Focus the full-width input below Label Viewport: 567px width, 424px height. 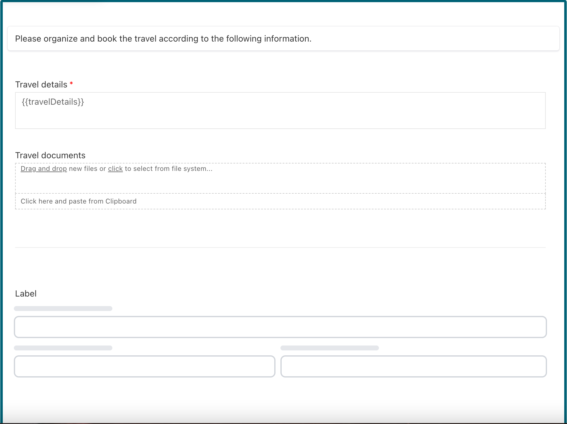coord(280,327)
